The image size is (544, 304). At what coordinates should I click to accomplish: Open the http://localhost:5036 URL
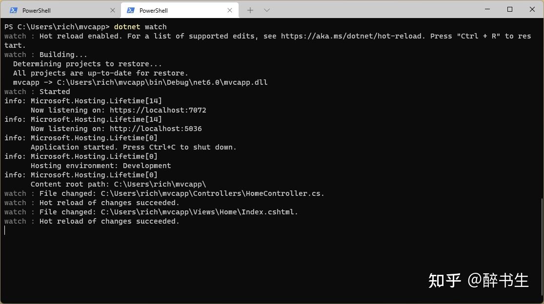(x=156, y=129)
